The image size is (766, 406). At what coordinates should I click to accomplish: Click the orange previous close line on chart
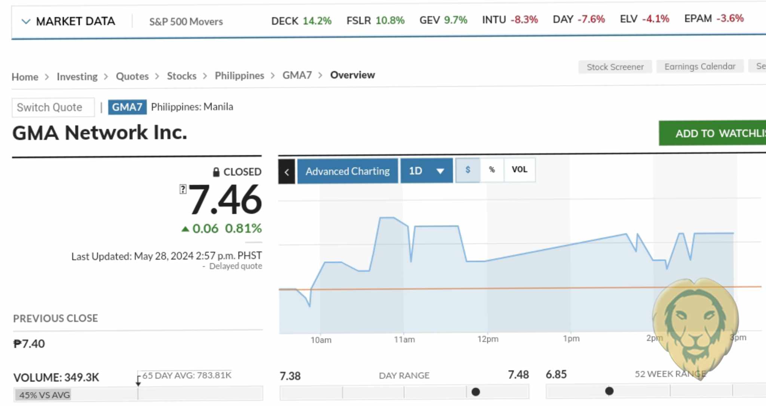[520, 288]
